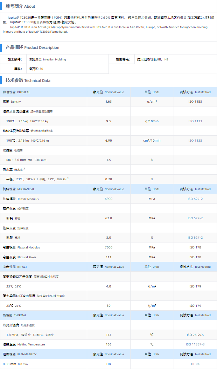Open ISO 179 link beside 4.0 kJ/m²
The height and width of the screenshot is (369, 217).
195,286
